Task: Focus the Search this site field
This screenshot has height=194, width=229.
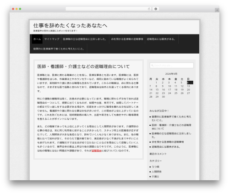Action: (x=172, y=66)
